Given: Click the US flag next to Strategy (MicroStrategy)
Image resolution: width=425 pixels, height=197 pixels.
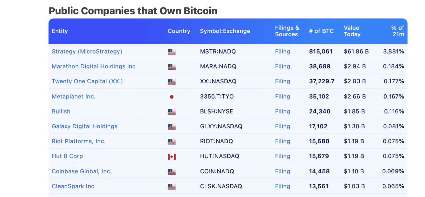Looking at the screenshot, I should [x=171, y=52].
